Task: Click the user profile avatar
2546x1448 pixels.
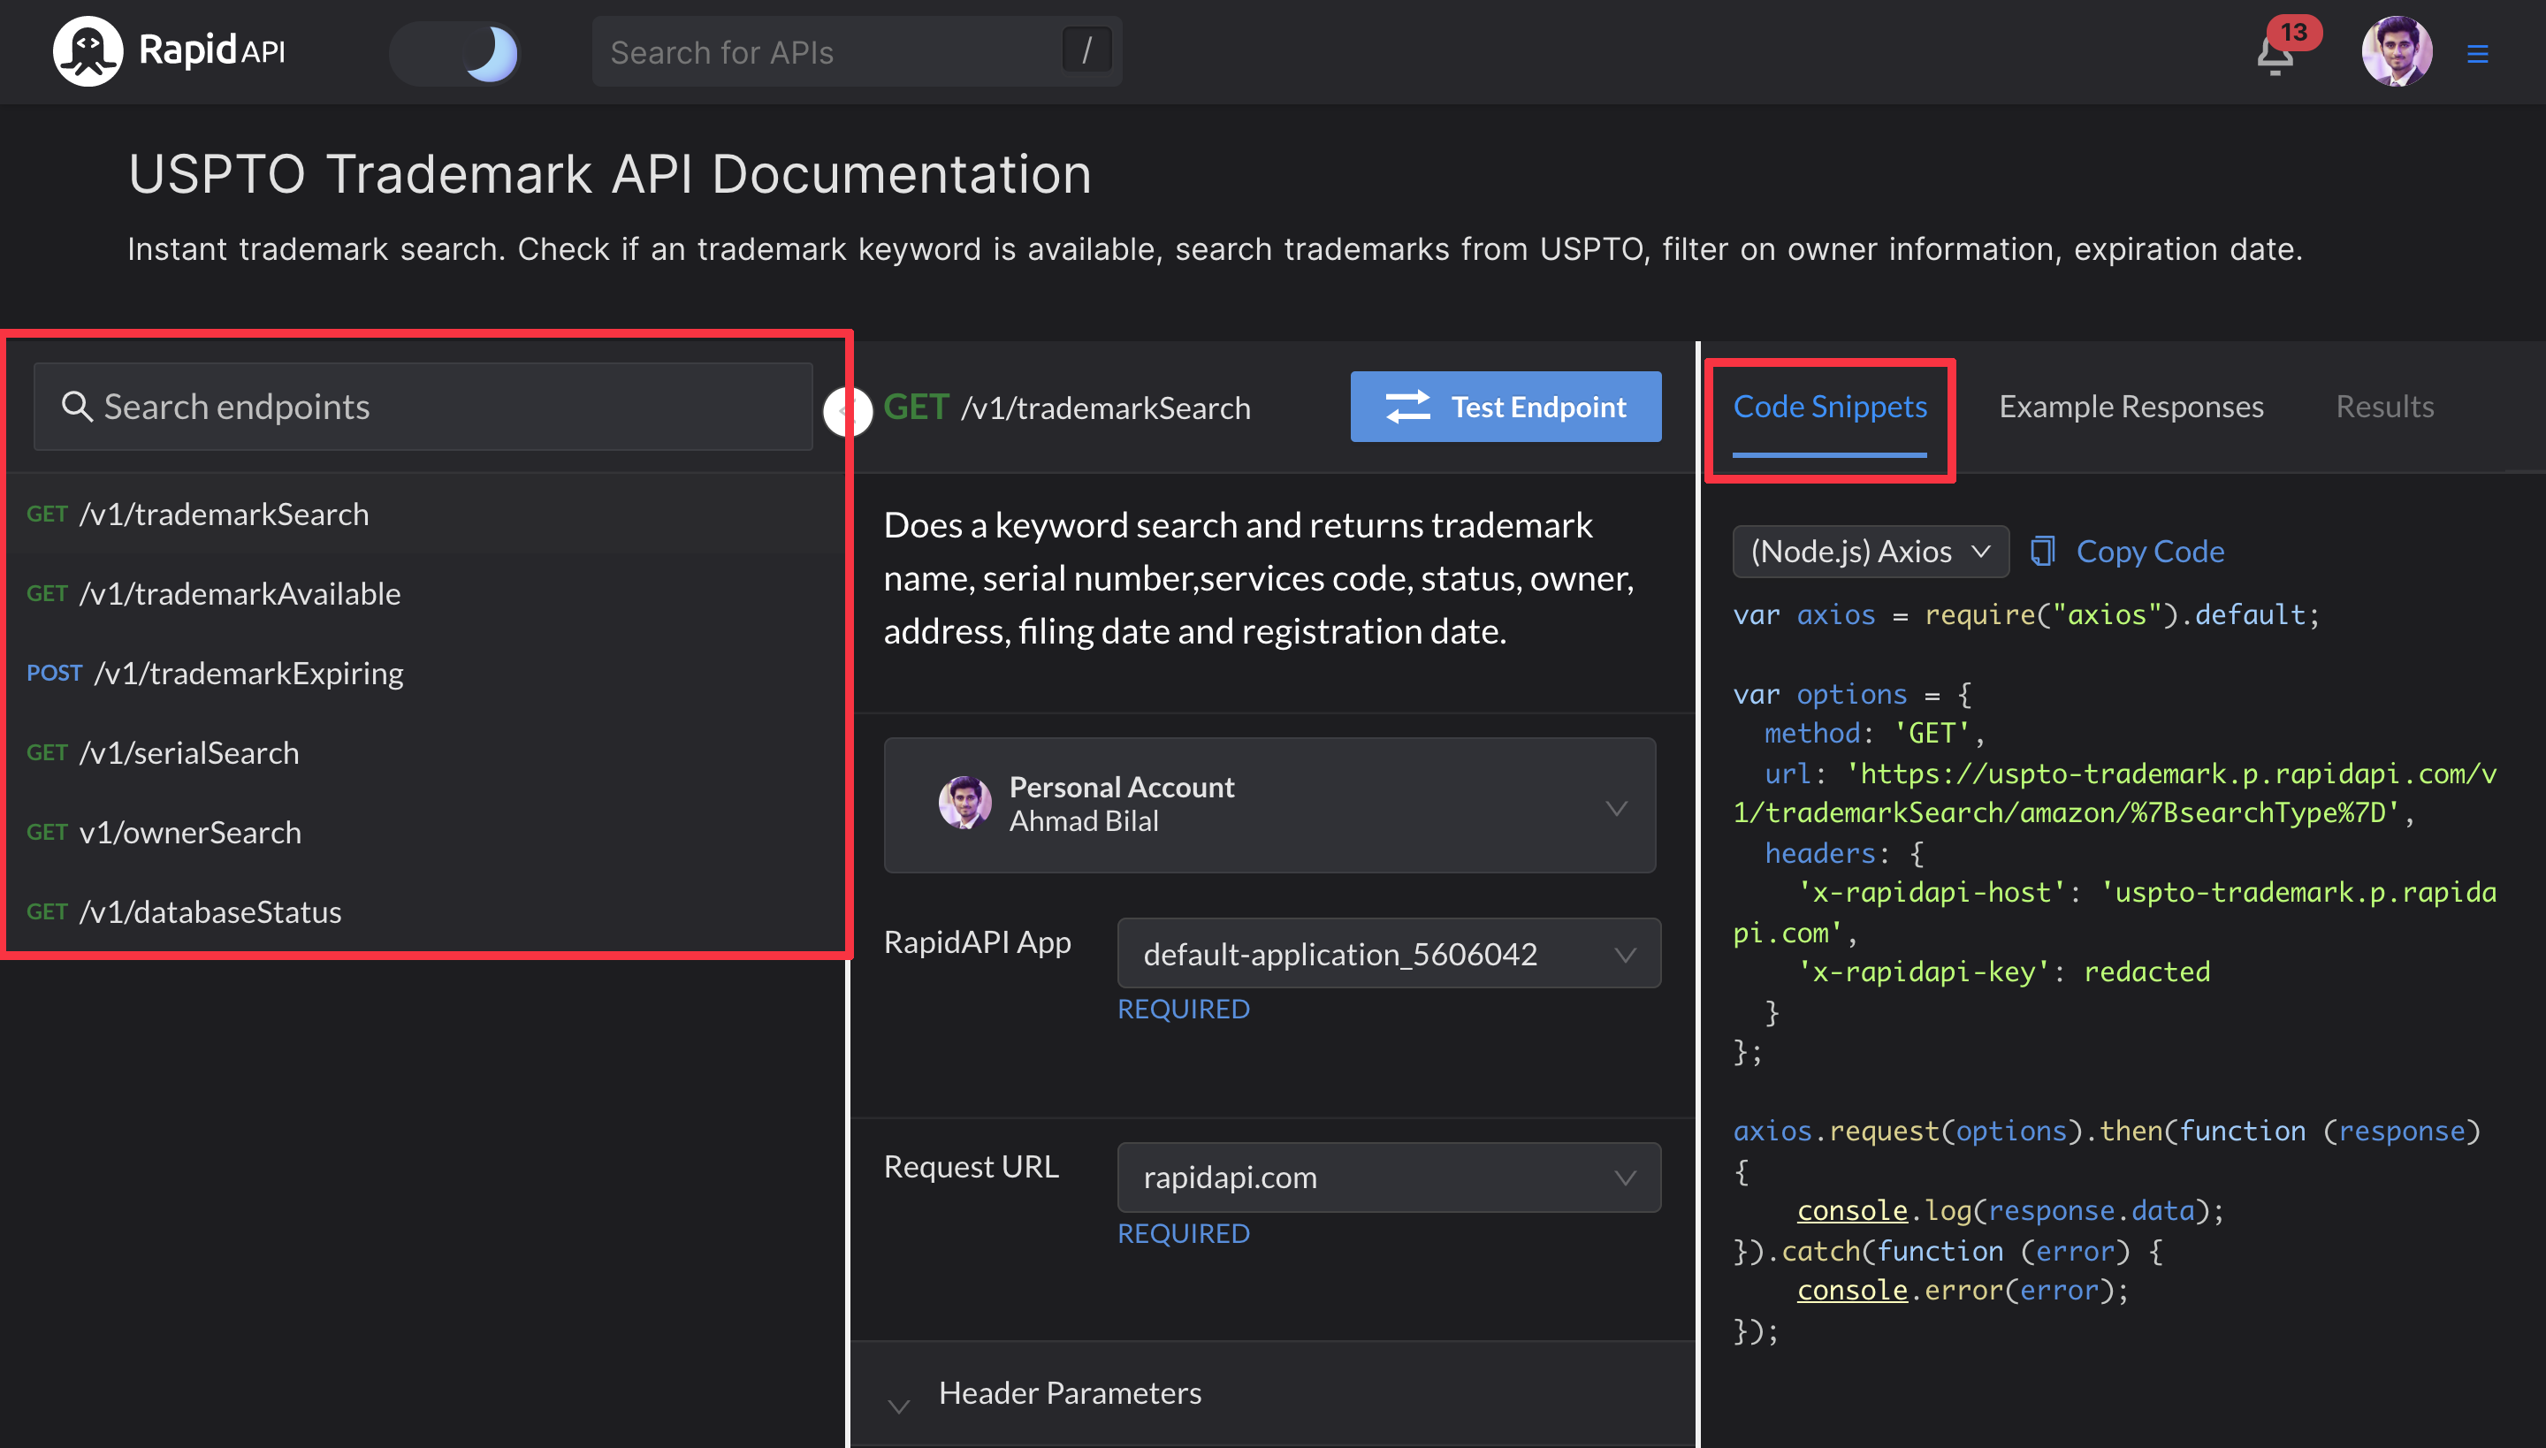Action: coord(2396,51)
